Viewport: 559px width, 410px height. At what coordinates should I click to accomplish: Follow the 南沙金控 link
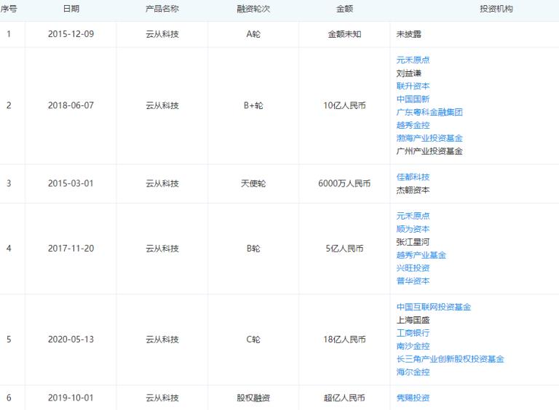(413, 346)
